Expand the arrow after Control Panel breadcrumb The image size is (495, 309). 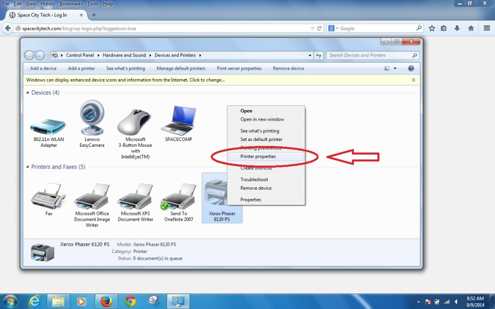[x=99, y=55]
